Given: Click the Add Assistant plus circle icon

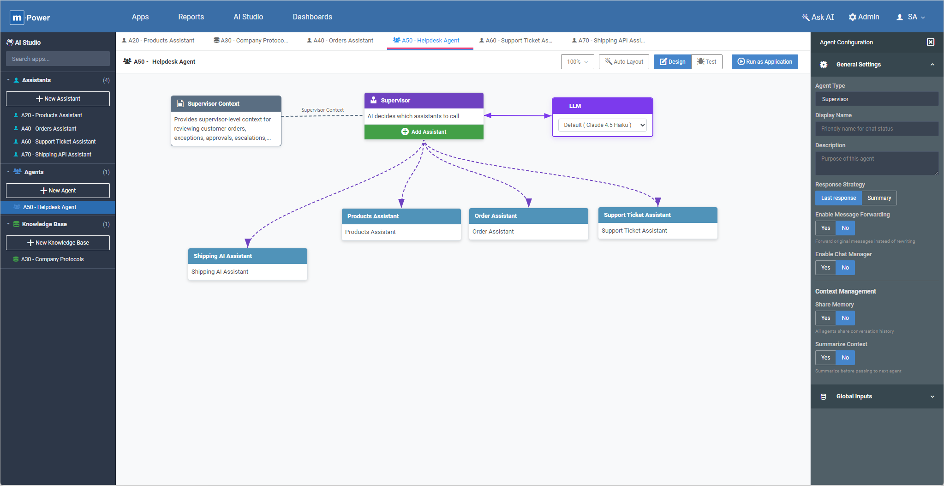Looking at the screenshot, I should (x=405, y=132).
